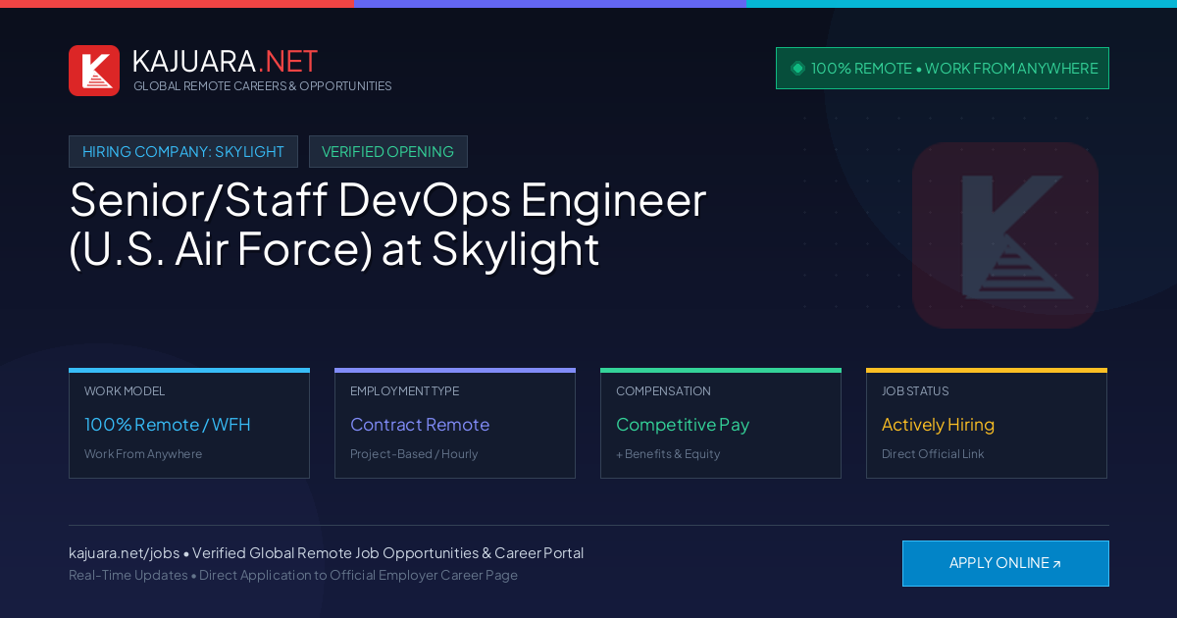Click the KAJUARA.NET site title

[x=225, y=61]
